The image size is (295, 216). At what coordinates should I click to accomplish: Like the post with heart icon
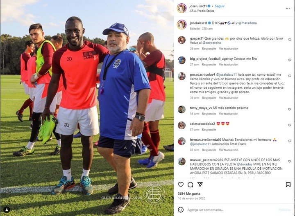click(181, 184)
